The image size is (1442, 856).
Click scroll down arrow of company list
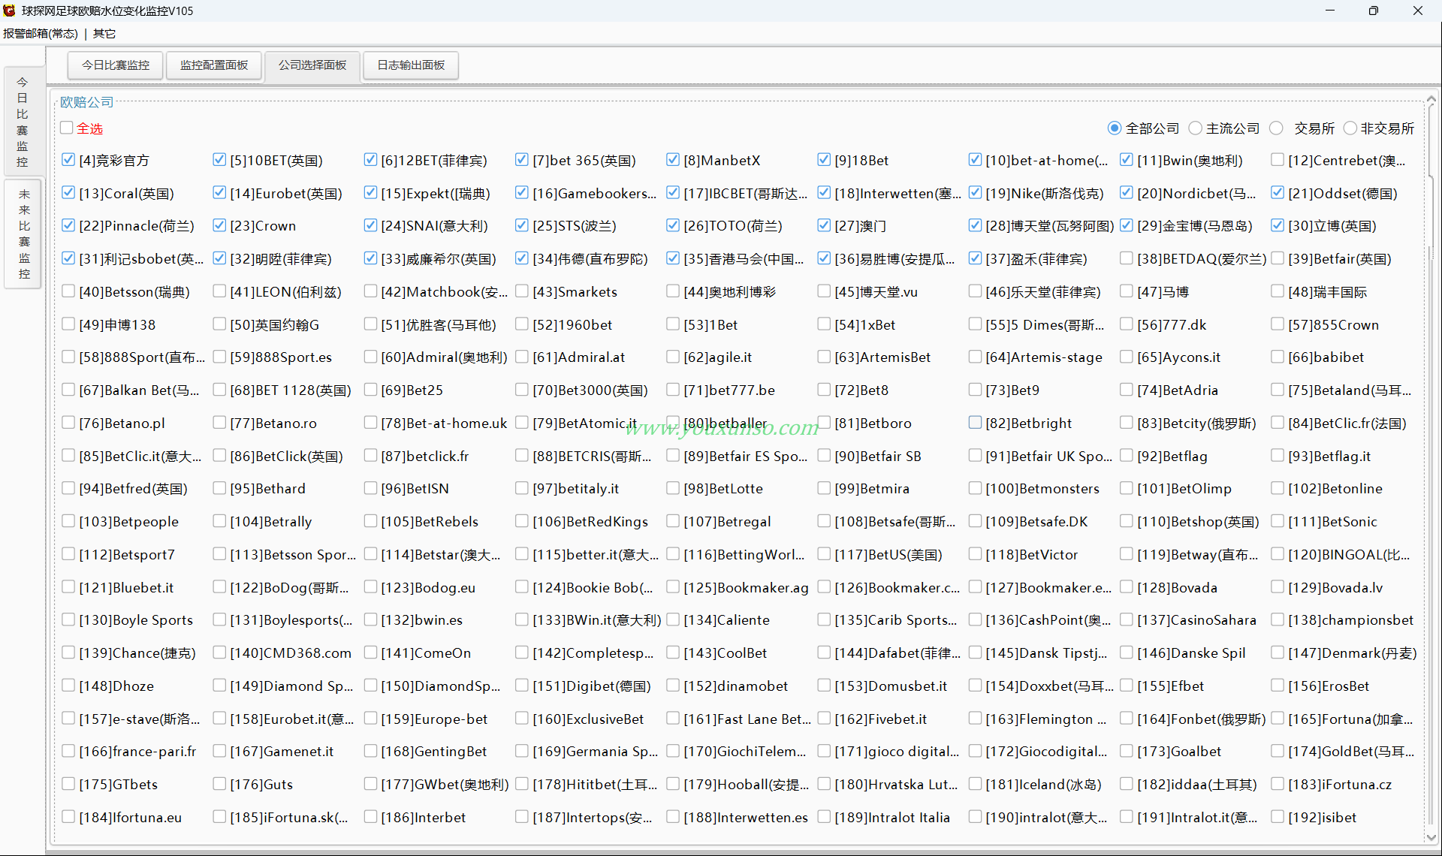tap(1431, 836)
